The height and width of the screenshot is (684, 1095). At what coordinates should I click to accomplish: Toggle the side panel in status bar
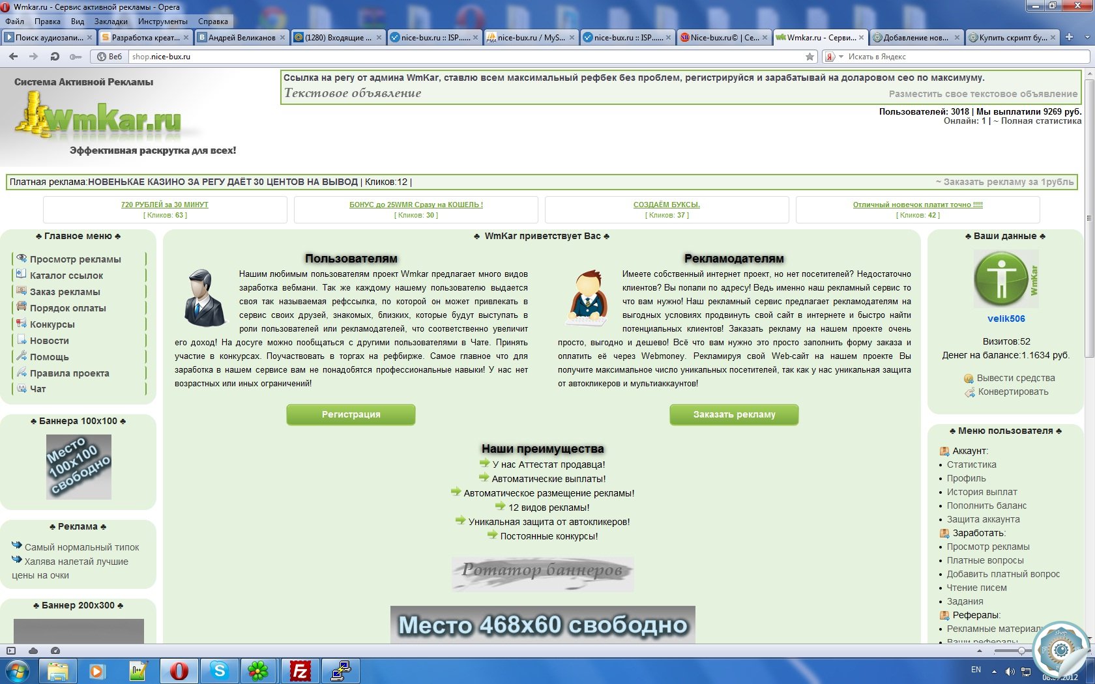[x=11, y=651]
